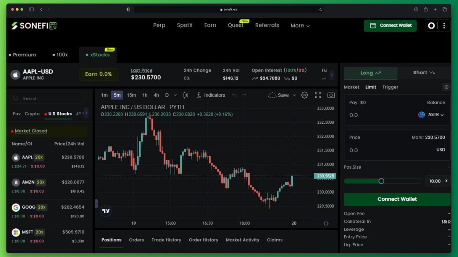The height and width of the screenshot is (257, 458).
Task: Open a new browser tab with plus icon
Action: tap(435, 9)
